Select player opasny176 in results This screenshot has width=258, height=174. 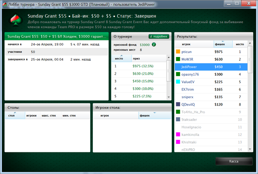pyautogui.click(x=211, y=74)
